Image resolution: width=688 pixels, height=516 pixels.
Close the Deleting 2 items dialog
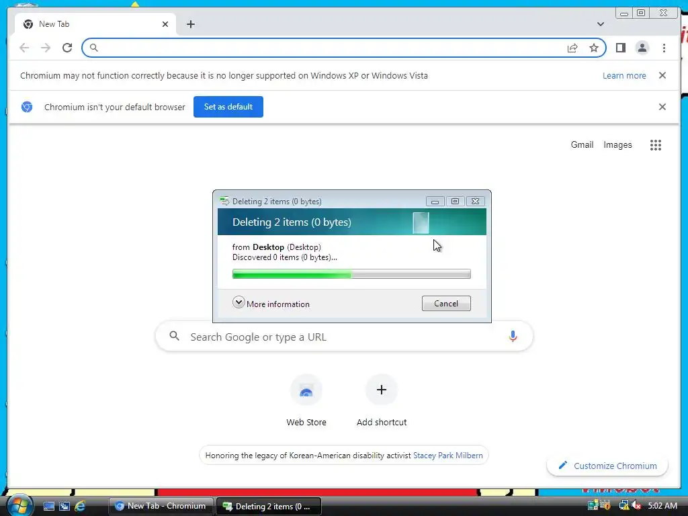[x=475, y=202]
